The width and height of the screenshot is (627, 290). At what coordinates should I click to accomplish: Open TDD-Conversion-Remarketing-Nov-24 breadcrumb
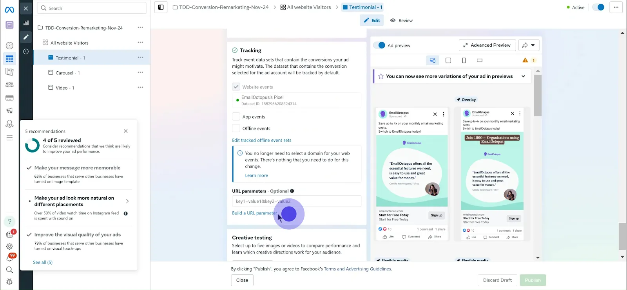[221, 7]
